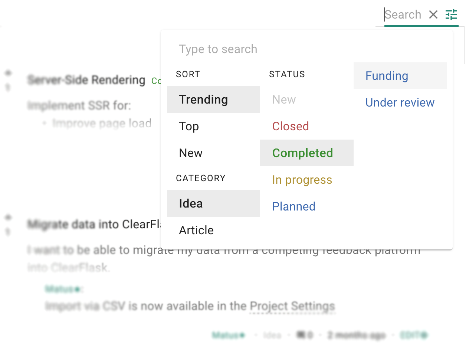This screenshot has height=346, width=469.
Task: Open the Project Settings link
Action: tap(292, 306)
